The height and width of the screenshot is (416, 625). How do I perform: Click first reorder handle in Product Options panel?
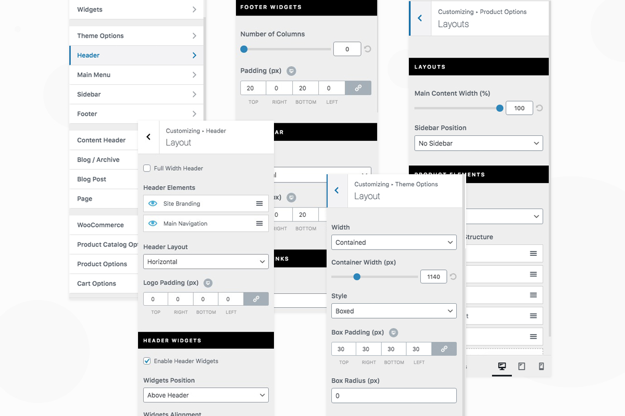pos(533,253)
